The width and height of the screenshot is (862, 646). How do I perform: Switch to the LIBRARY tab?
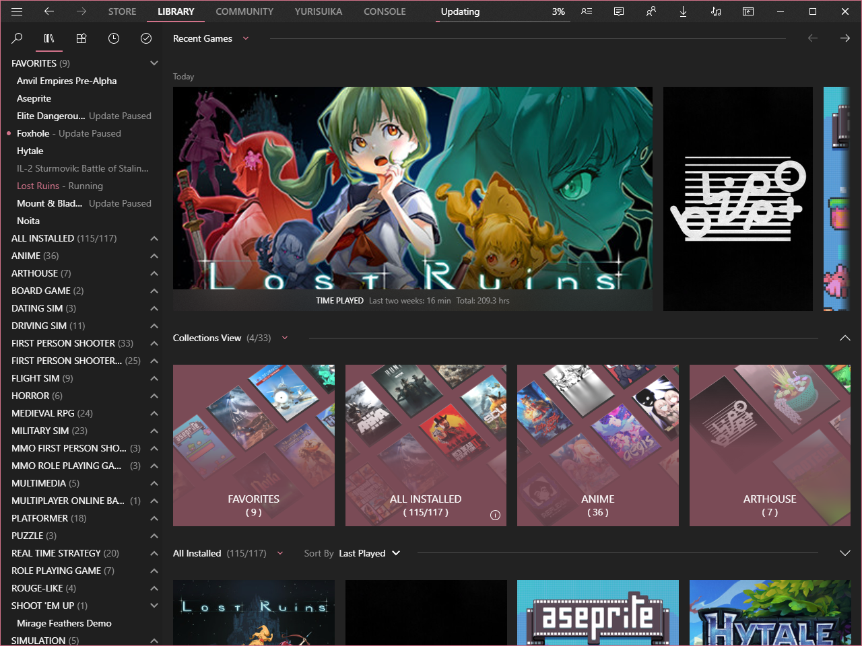click(x=176, y=11)
